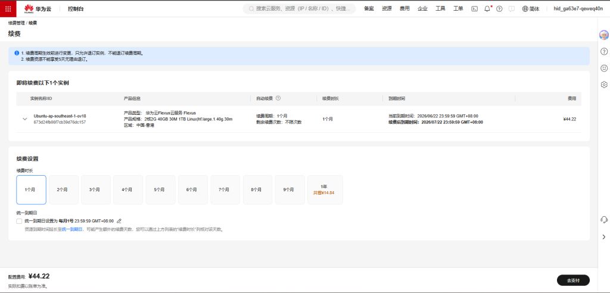
Task: Open account menu hid_ga63e7-qeweq40n
Action: coord(578,8)
